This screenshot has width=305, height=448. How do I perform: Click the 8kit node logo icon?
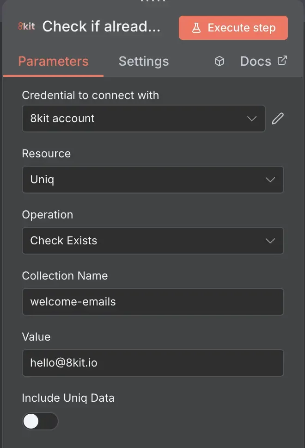26,26
